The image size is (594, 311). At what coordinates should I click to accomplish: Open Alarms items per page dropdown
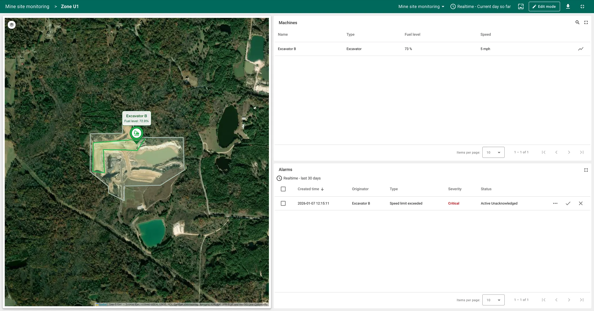[x=493, y=300]
